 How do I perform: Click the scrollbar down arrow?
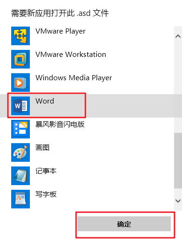(x=178, y=201)
